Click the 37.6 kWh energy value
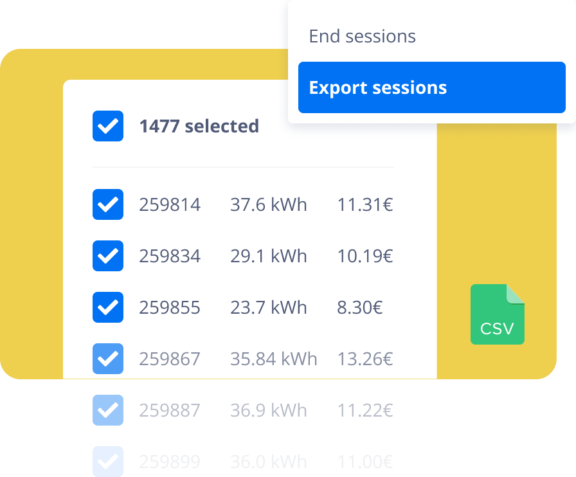 pos(269,204)
